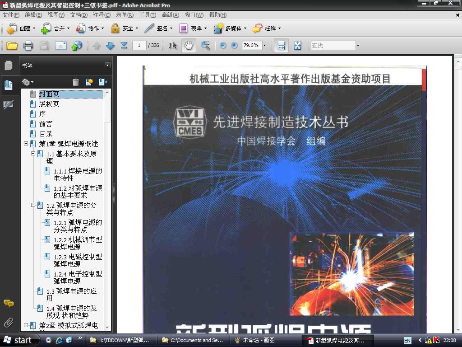
Task: Click the upload to web globe icon
Action: pyautogui.click(x=77, y=46)
